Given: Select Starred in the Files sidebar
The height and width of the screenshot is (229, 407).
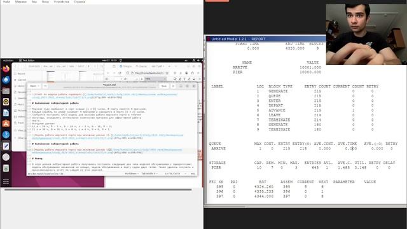Looking at the screenshot, I should pyautogui.click(x=21, y=80).
